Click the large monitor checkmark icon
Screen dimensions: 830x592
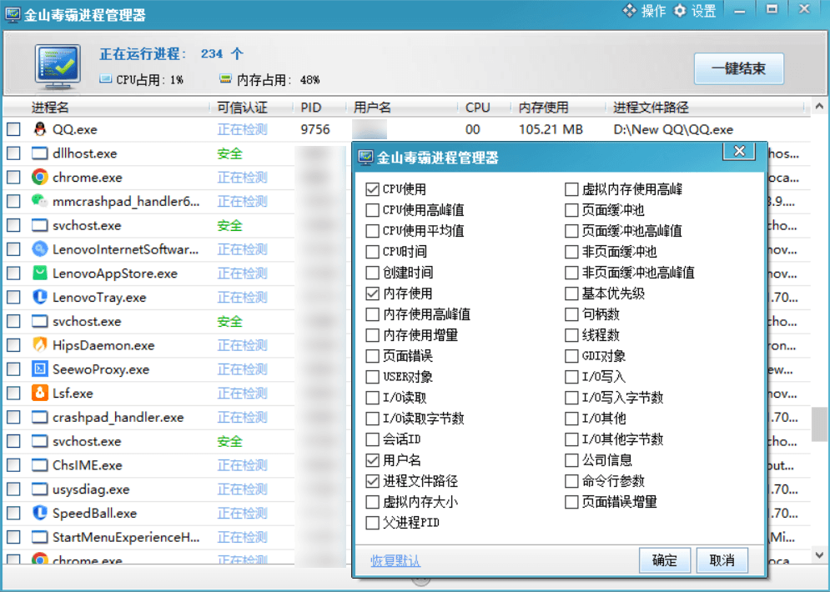pos(58,67)
